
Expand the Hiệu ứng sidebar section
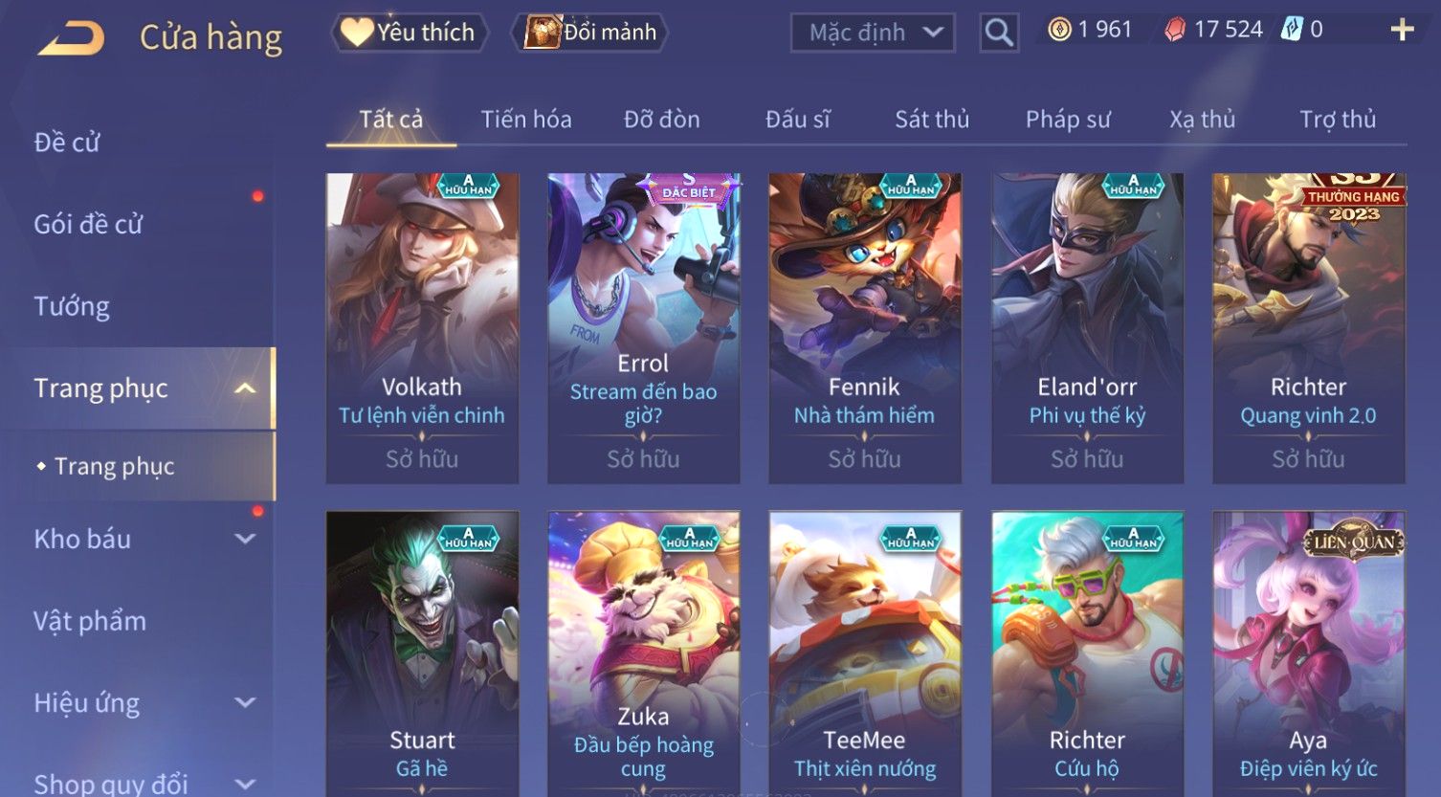(245, 702)
